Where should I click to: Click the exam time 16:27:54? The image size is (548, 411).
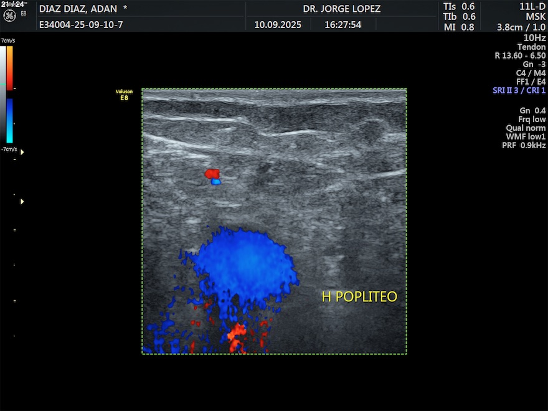342,25
